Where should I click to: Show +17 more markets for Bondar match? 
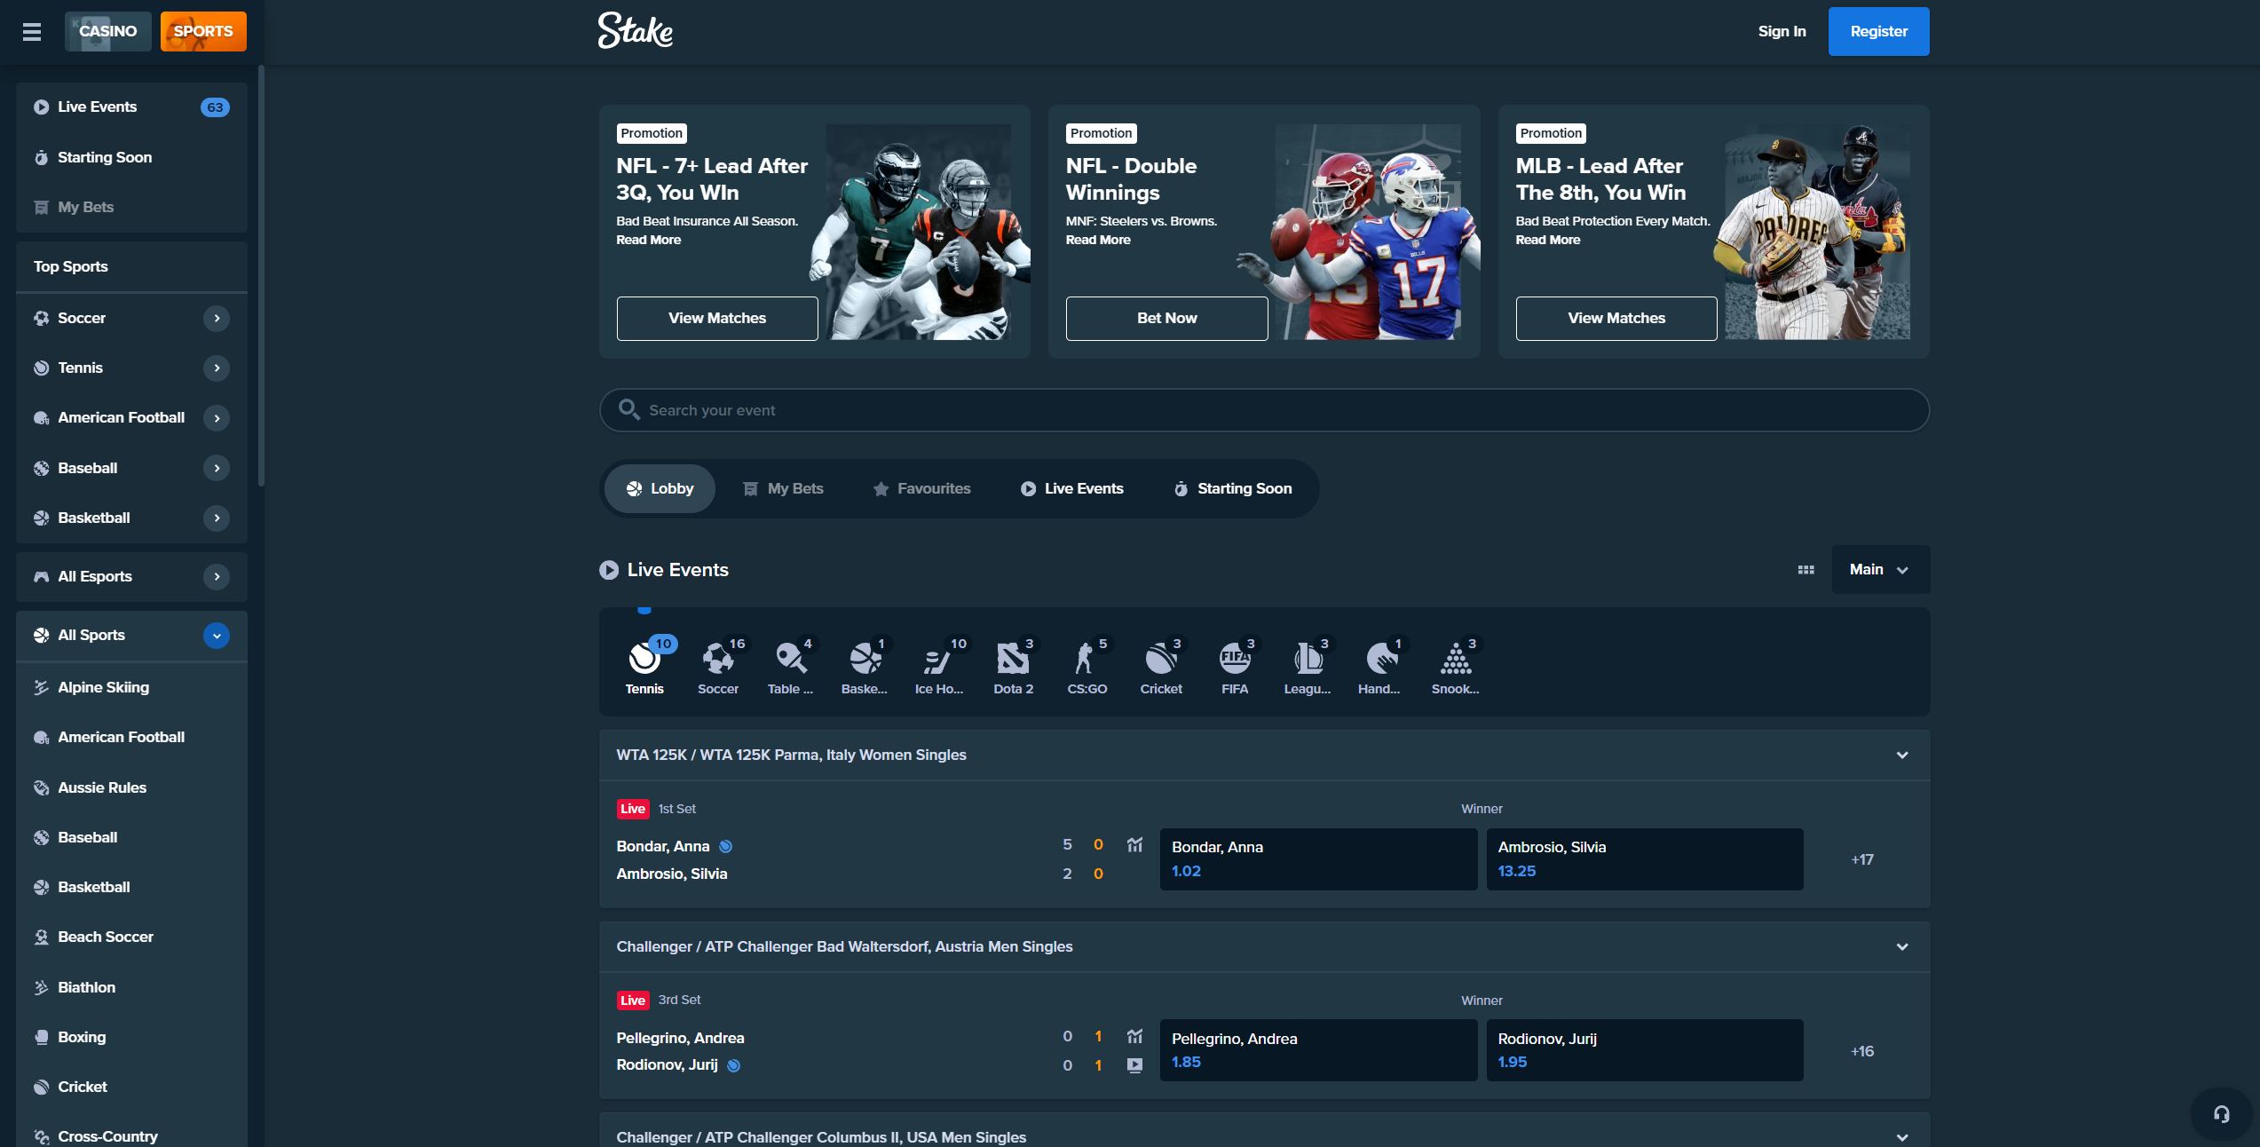click(x=1862, y=859)
